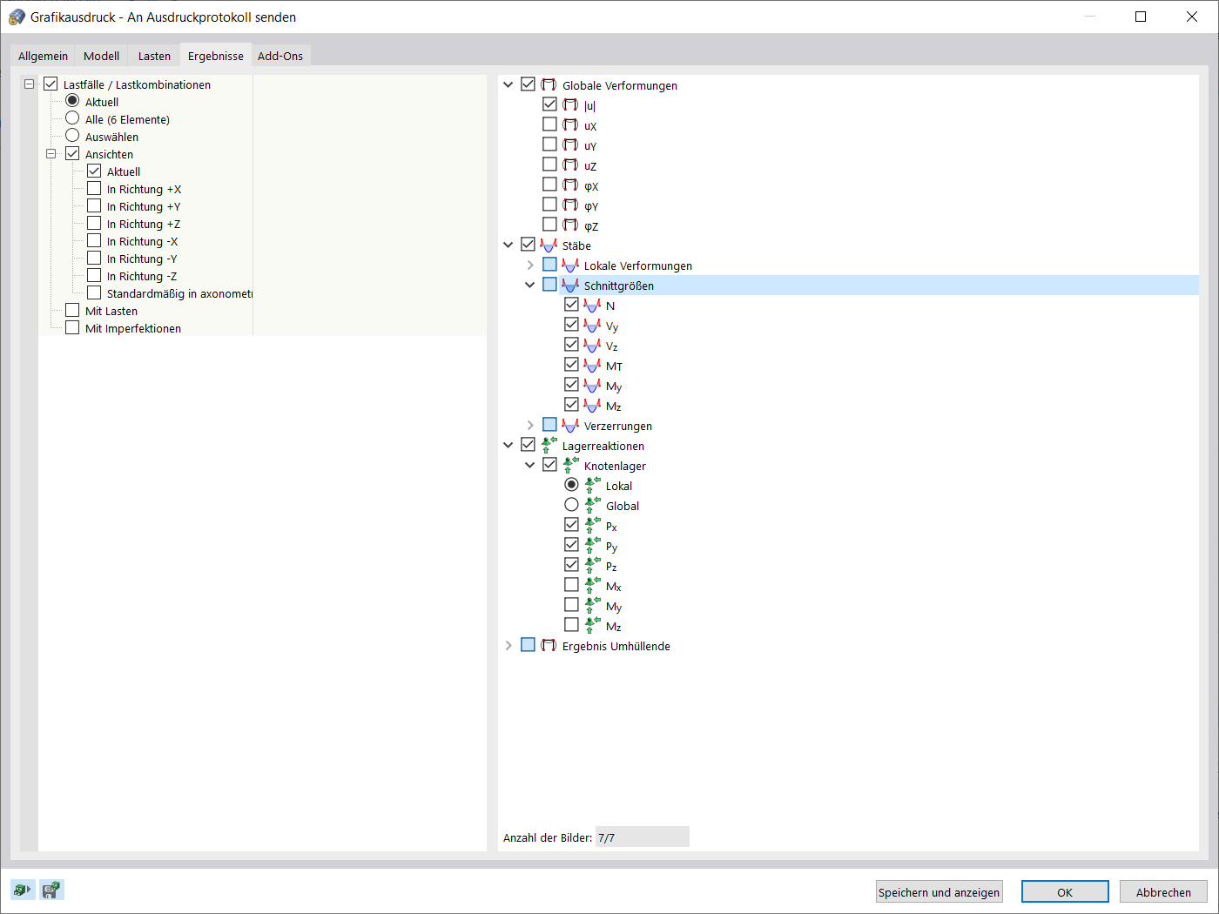Expand the Ergebnis Umhüllende group
Screen dimensions: 1219x914
508,645
